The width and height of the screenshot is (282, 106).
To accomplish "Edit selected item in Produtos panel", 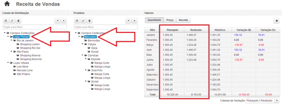I will [83, 21].
